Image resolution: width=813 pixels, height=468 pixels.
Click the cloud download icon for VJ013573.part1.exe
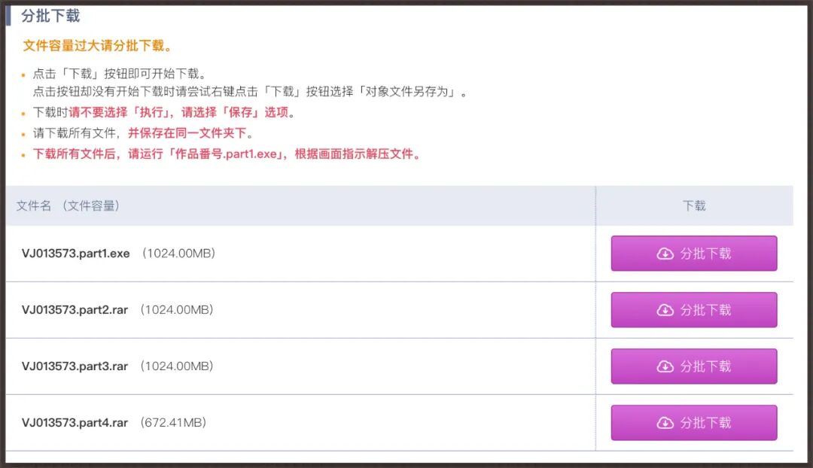pos(665,254)
